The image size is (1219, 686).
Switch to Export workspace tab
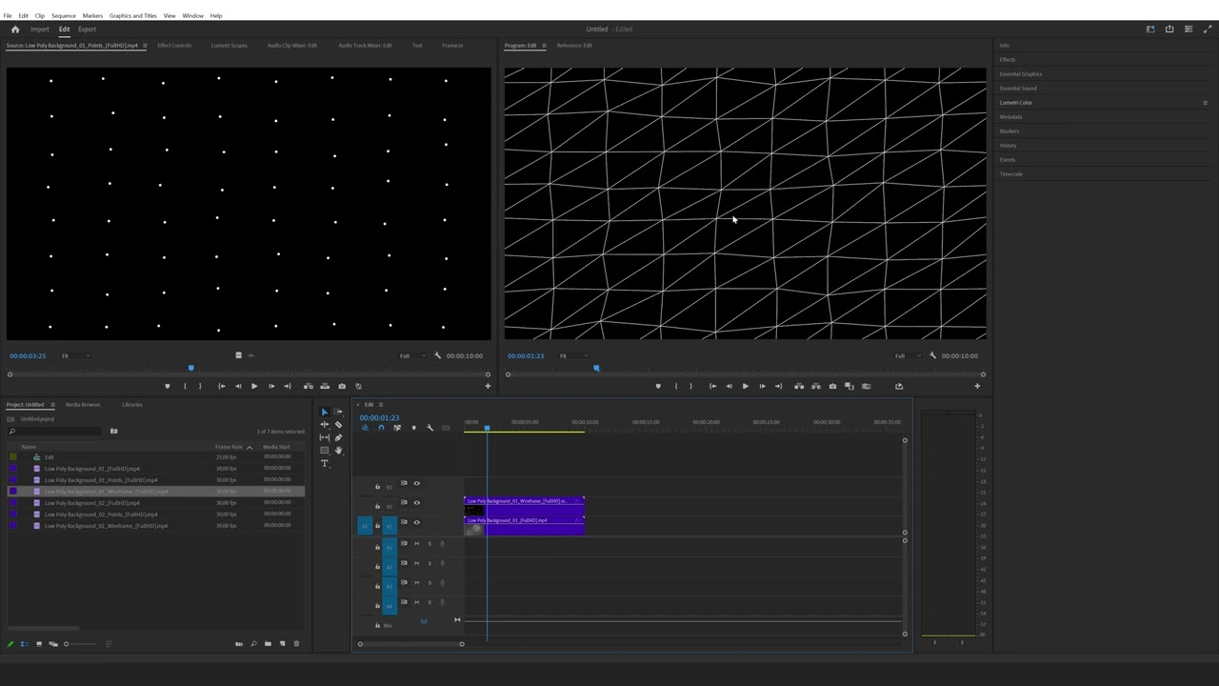pos(87,29)
